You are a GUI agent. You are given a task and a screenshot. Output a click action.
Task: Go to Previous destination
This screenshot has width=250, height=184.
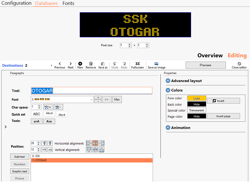60,64
